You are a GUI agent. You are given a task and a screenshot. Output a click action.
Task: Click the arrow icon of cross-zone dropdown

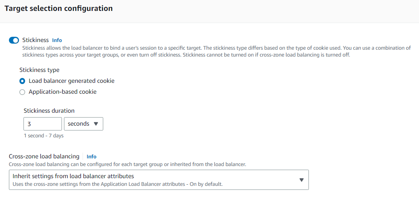coord(302,180)
